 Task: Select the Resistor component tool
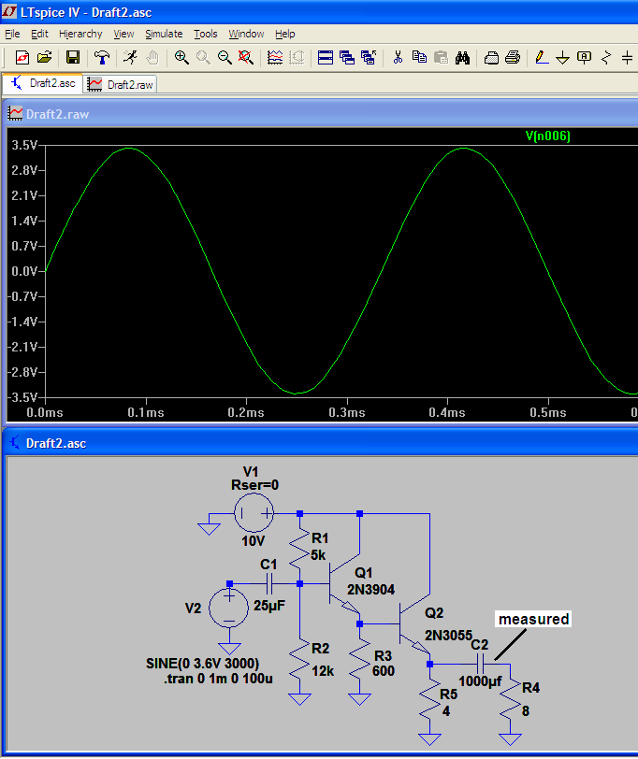click(x=605, y=58)
